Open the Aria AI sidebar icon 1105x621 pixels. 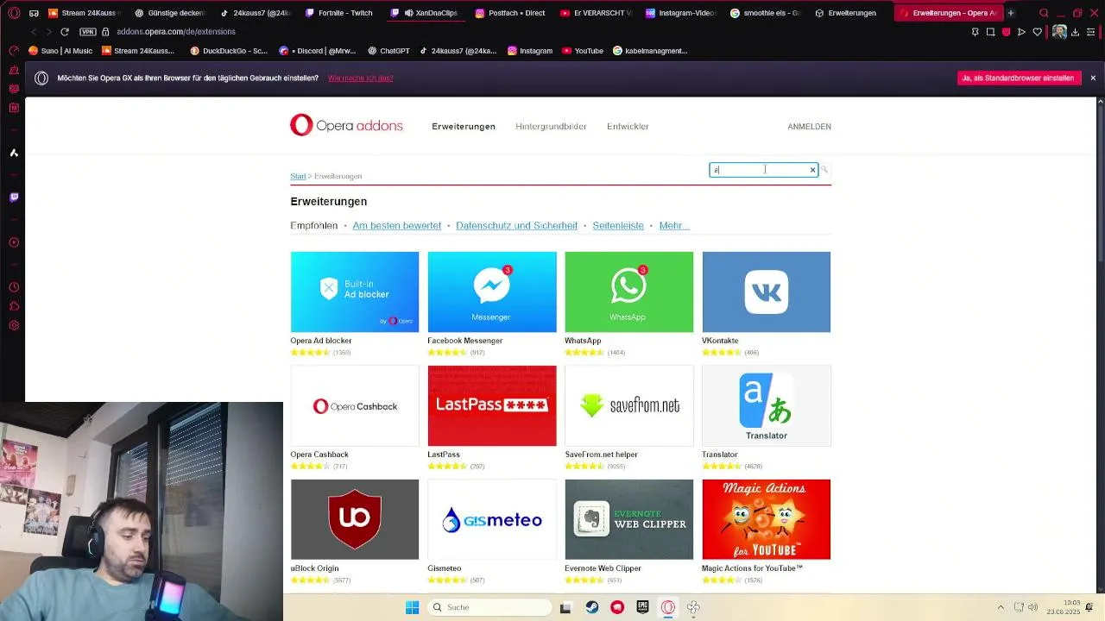(14, 153)
